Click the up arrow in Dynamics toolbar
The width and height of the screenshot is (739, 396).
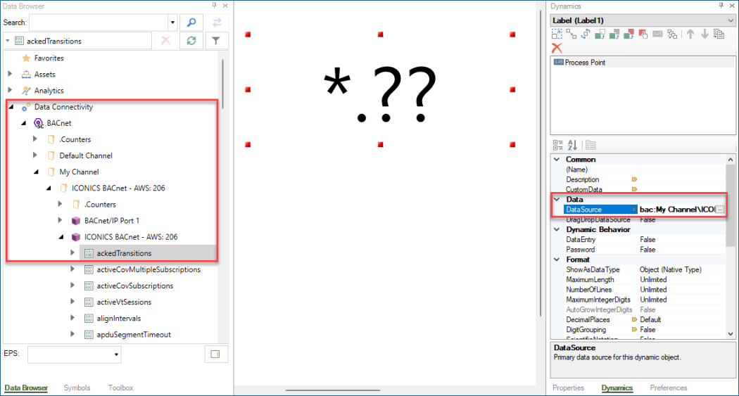690,34
